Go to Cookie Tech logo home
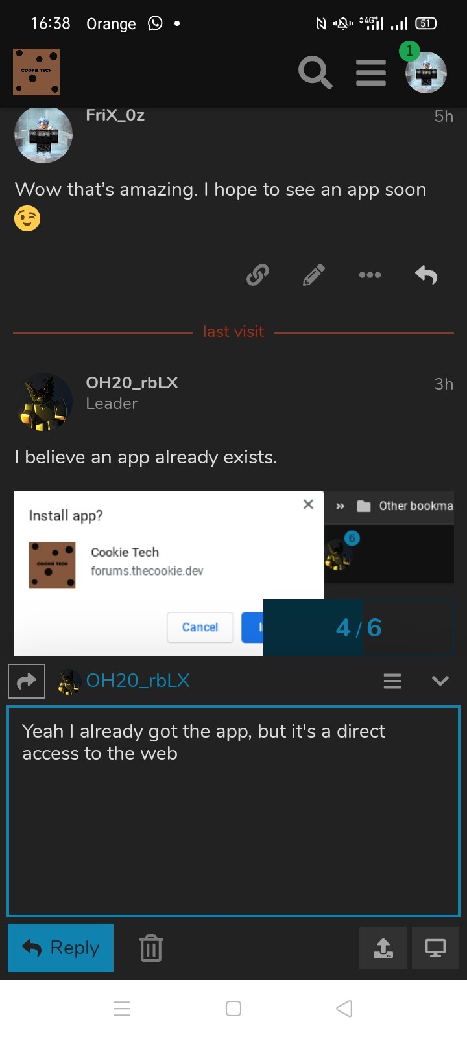 [x=36, y=72]
